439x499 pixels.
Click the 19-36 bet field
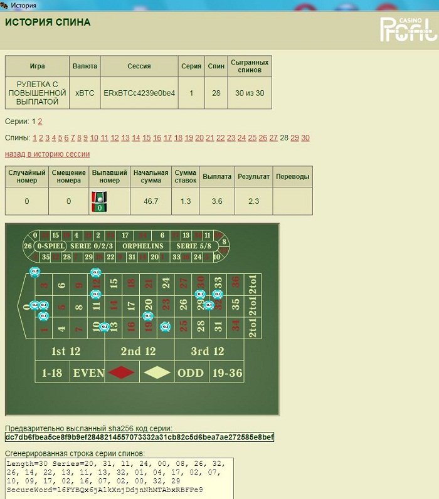[226, 373]
